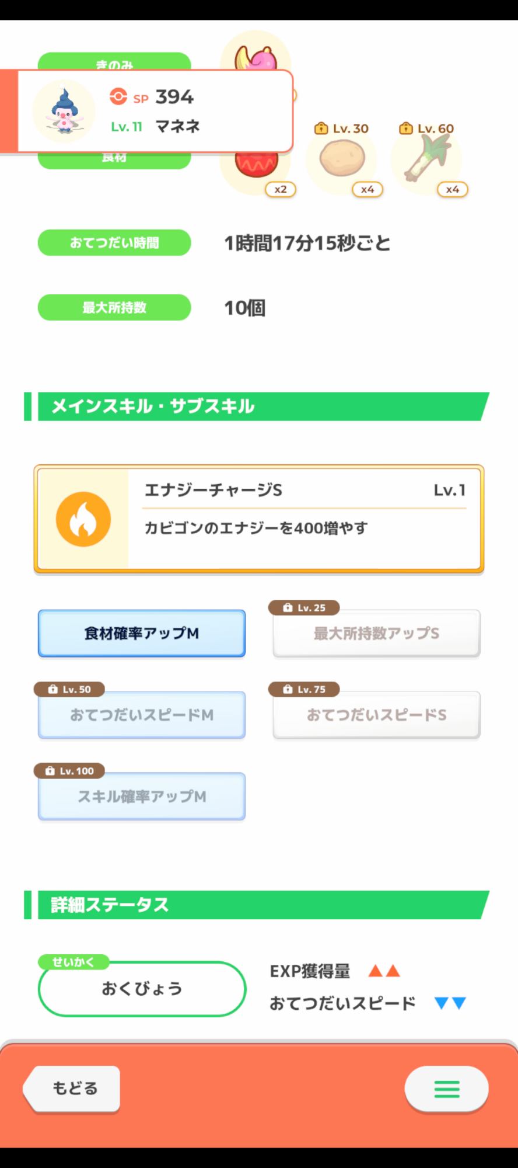
Task: Tap the berry icon at top
Action: (x=256, y=53)
